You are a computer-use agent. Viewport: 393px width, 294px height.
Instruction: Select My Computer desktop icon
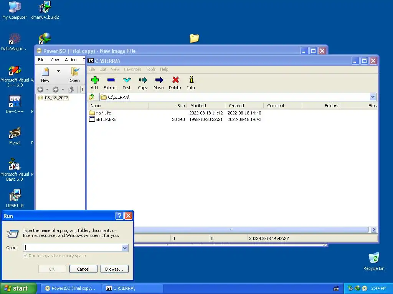[x=15, y=10]
